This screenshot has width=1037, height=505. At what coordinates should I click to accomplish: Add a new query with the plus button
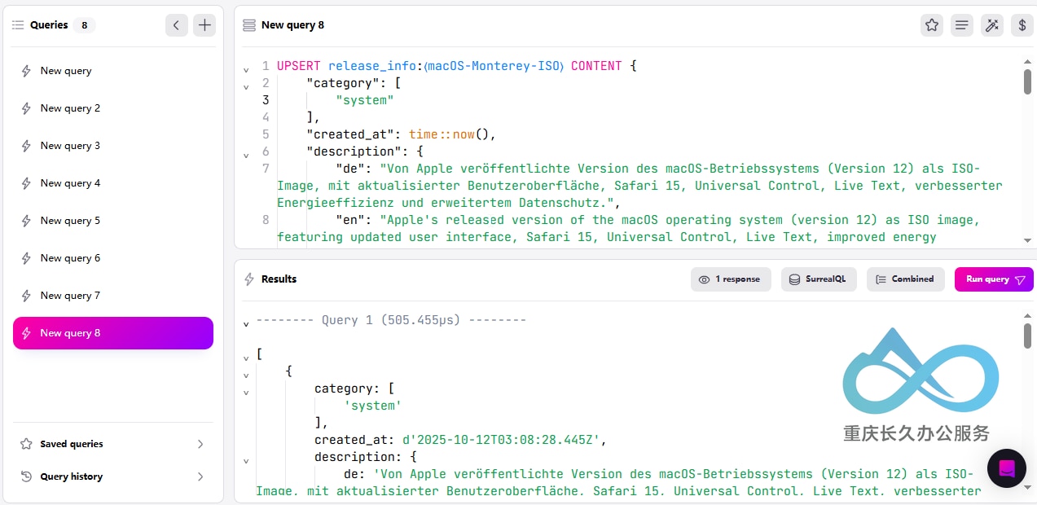point(204,25)
